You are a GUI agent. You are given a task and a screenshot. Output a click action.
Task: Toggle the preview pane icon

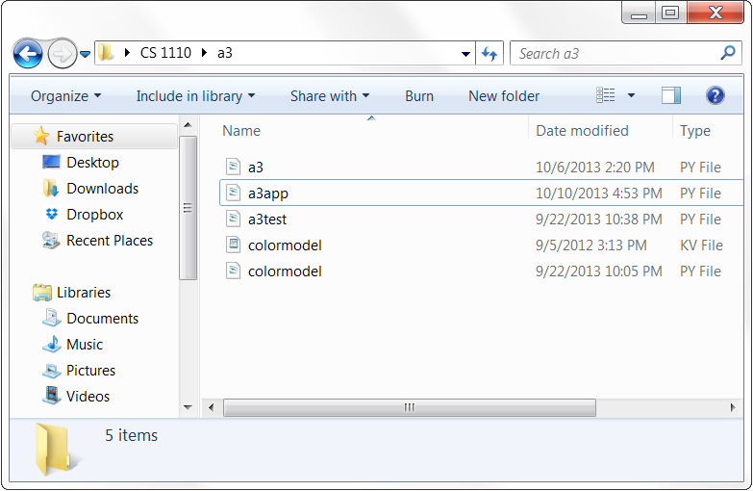pos(671,95)
